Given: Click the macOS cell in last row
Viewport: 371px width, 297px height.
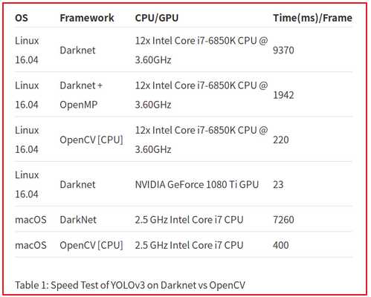Looking at the screenshot, I should pyautogui.click(x=30, y=245).
